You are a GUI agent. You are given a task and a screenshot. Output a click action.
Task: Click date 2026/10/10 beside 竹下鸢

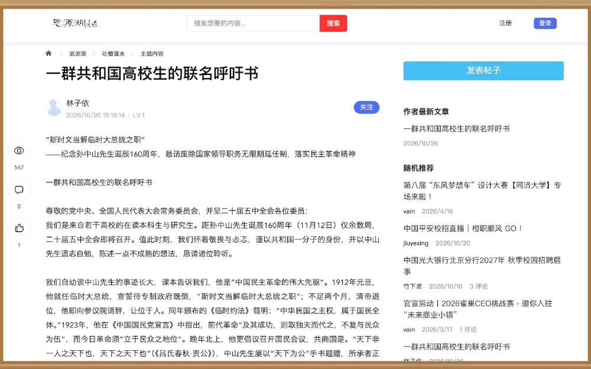446,286
